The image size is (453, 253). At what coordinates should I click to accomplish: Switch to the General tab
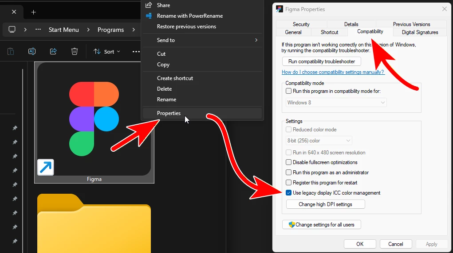click(x=293, y=32)
